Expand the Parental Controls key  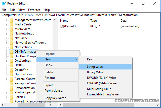[x=6, y=79]
